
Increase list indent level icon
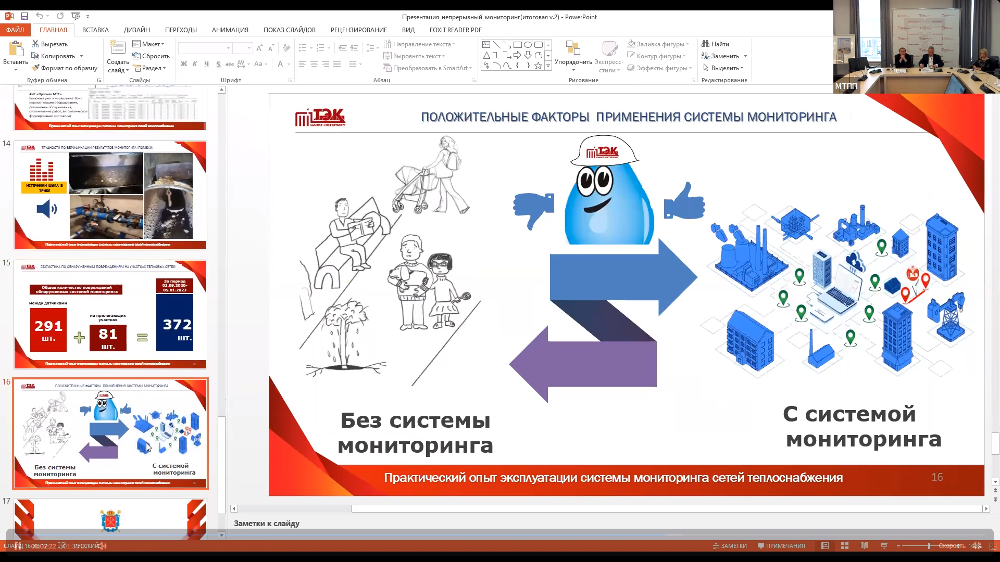pyautogui.click(x=354, y=48)
